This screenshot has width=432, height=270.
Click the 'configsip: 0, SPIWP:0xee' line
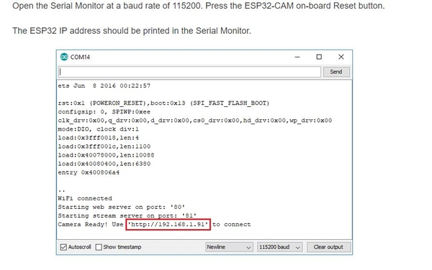tap(104, 112)
